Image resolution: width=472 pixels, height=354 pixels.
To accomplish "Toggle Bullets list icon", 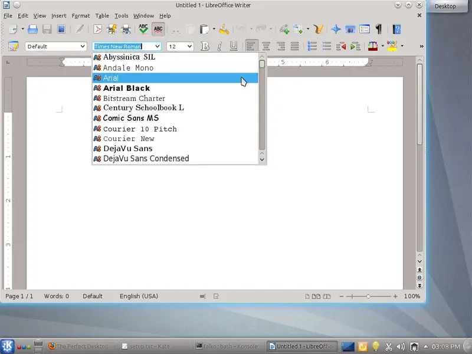I will [x=327, y=47].
